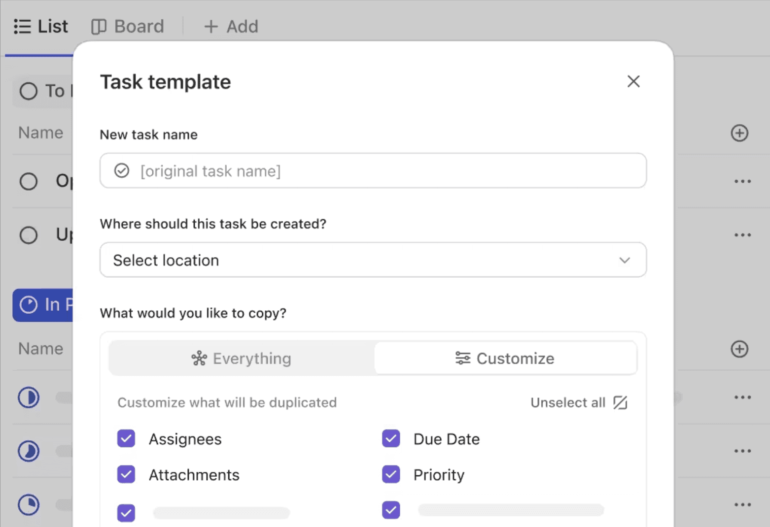The width and height of the screenshot is (770, 527).
Task: Click the Priority label text
Action: (x=439, y=475)
